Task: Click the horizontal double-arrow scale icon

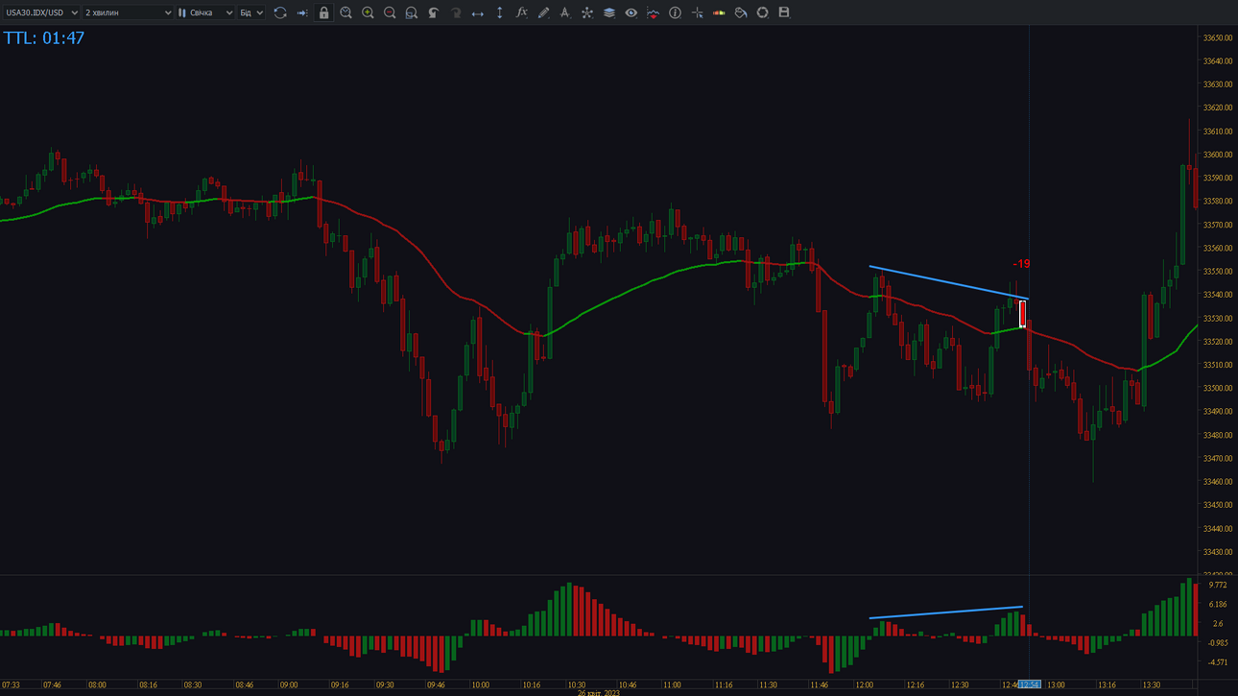Action: pyautogui.click(x=478, y=12)
